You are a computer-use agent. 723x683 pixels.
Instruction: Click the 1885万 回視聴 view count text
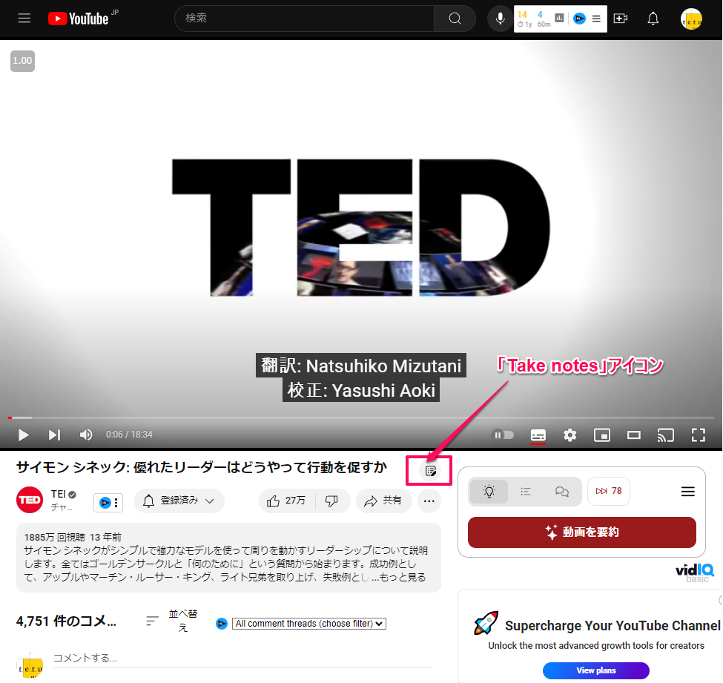pyautogui.click(x=54, y=537)
